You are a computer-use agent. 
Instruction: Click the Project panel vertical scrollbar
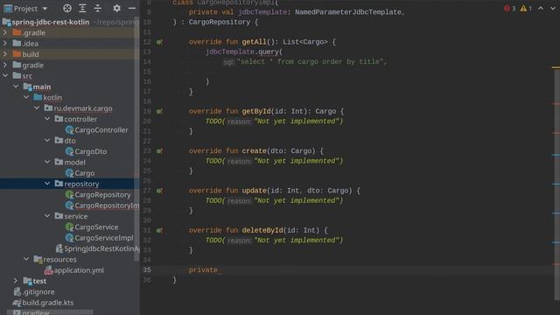pos(136,139)
